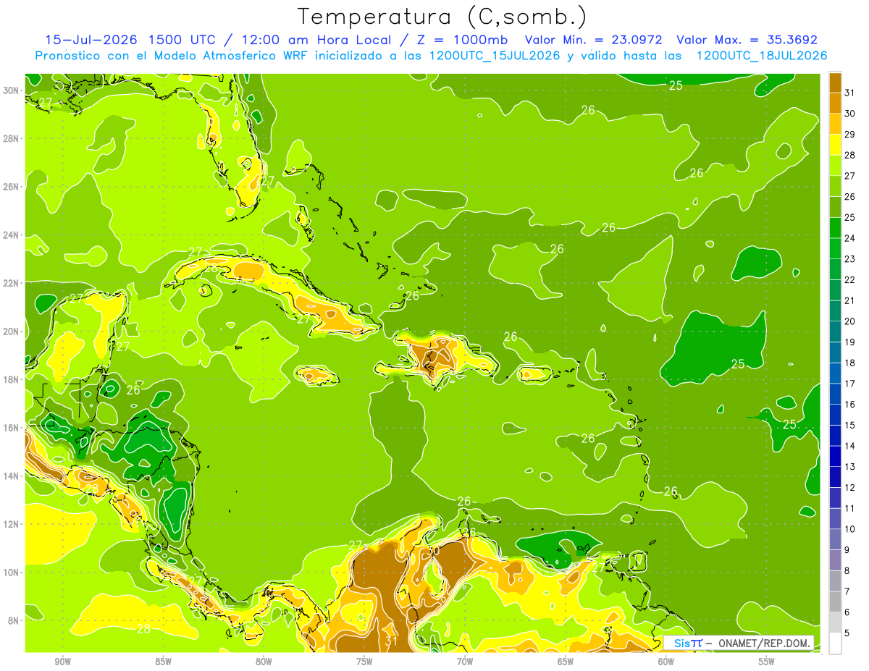Click the '27' label on the color scale
Image resolution: width=869 pixels, height=671 pixels.
(850, 176)
